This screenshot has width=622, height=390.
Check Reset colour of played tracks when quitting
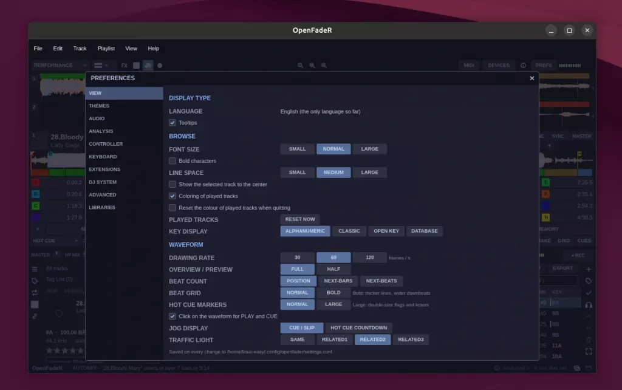coord(172,208)
